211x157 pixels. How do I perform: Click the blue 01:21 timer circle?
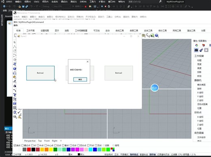[x=155, y=88]
